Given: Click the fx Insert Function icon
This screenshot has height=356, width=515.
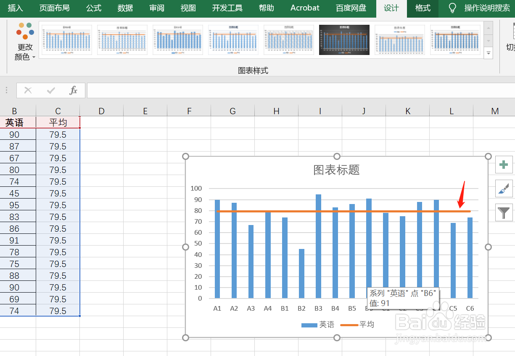Looking at the screenshot, I should pyautogui.click(x=74, y=90).
